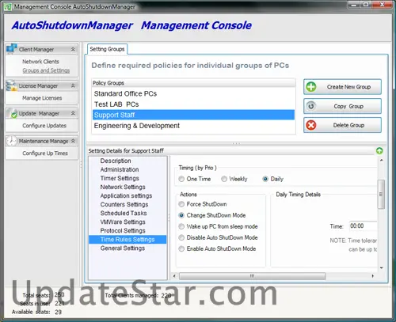The width and height of the screenshot is (396, 322).
Task: Open Time Rules Settings item
Action: [x=128, y=240]
